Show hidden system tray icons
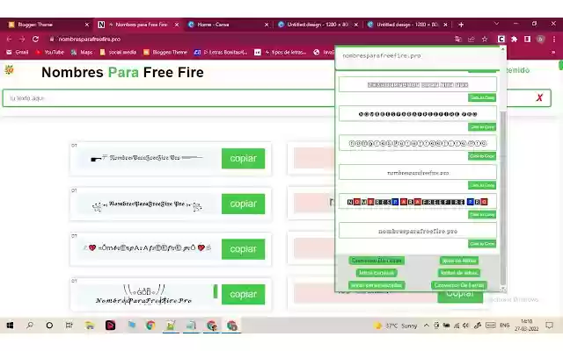 (x=426, y=326)
